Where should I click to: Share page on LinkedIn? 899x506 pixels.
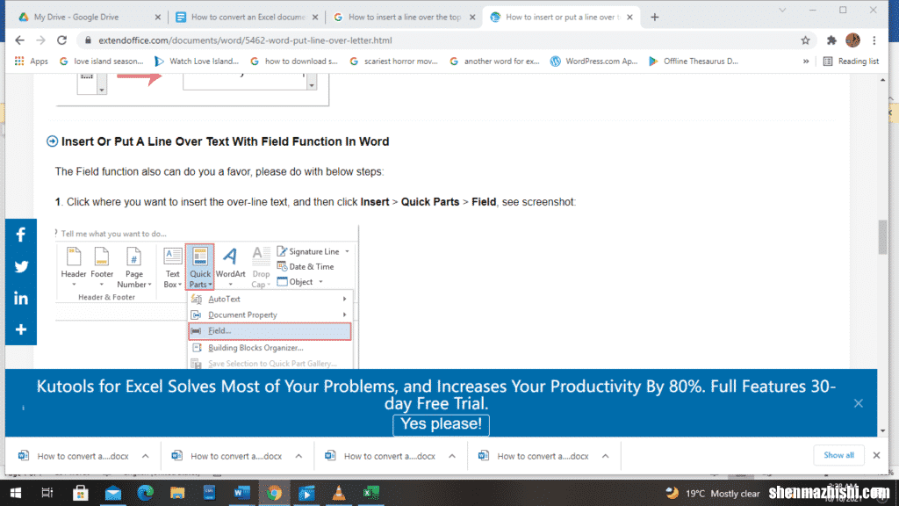pyautogui.click(x=21, y=299)
